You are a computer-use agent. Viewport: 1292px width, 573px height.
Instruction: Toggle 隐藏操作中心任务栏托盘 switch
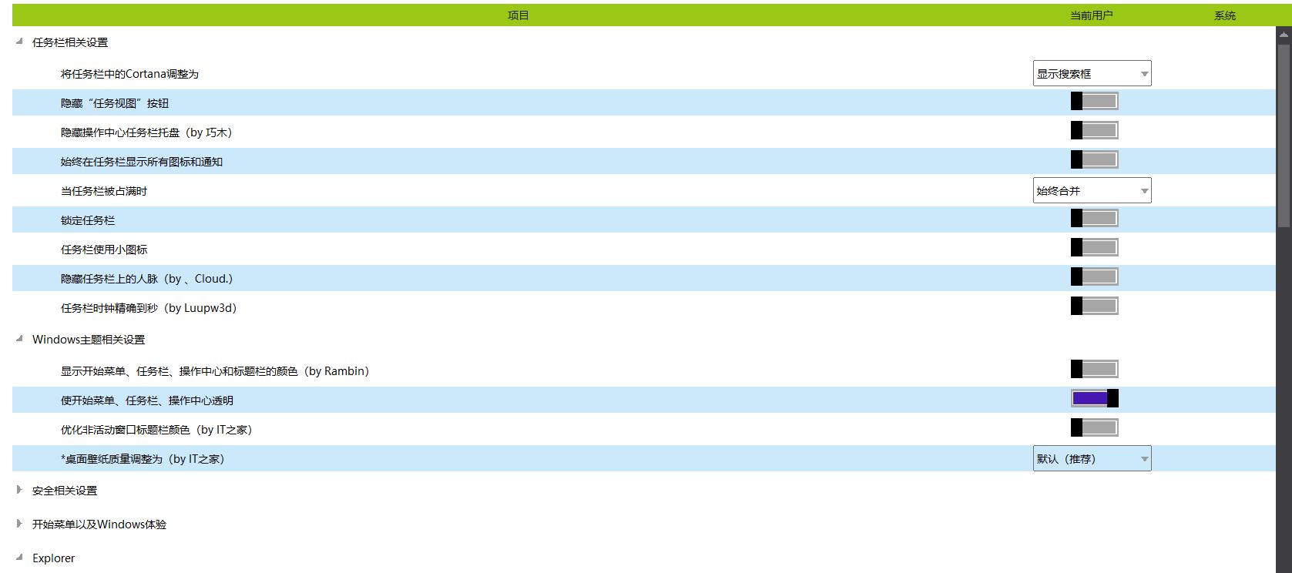(x=1094, y=131)
